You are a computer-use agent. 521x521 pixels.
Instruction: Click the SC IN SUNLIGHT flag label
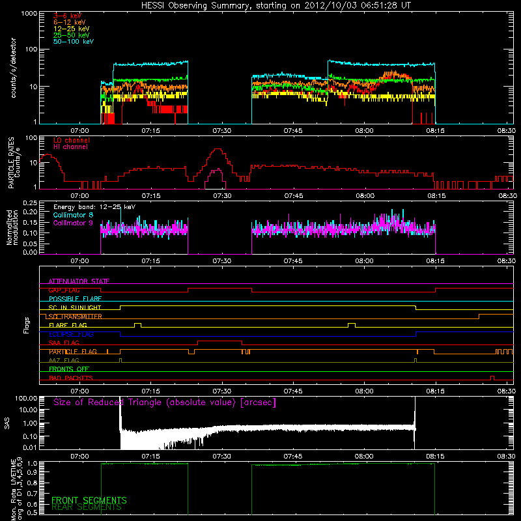75,307
